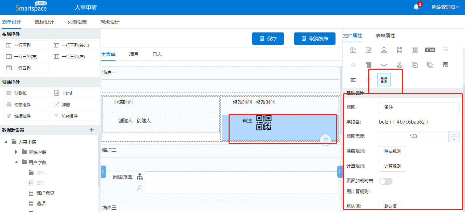
Task: Open the 系统管理员 user dropdown
Action: pos(446,7)
